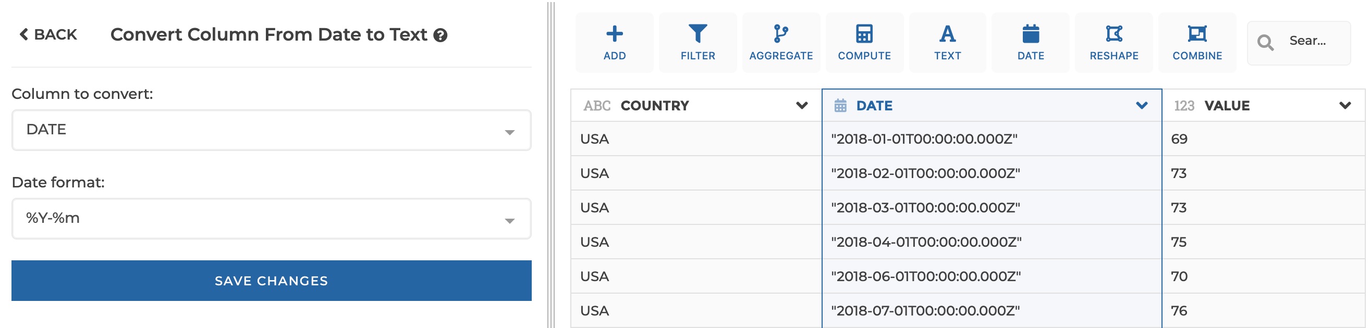1370x328 pixels.
Task: Click value cell 75
Action: coord(1263,242)
